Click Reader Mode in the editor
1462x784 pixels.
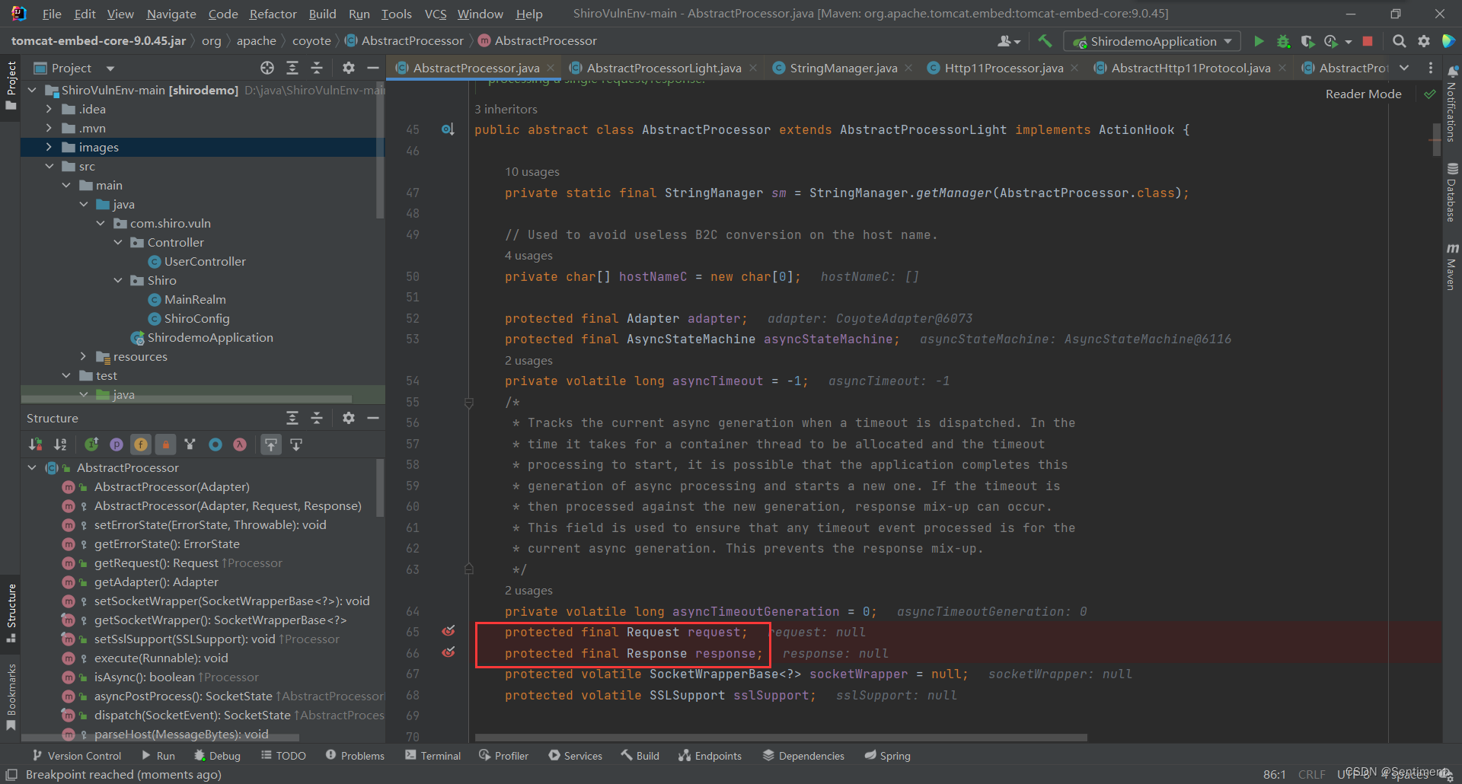[1363, 94]
